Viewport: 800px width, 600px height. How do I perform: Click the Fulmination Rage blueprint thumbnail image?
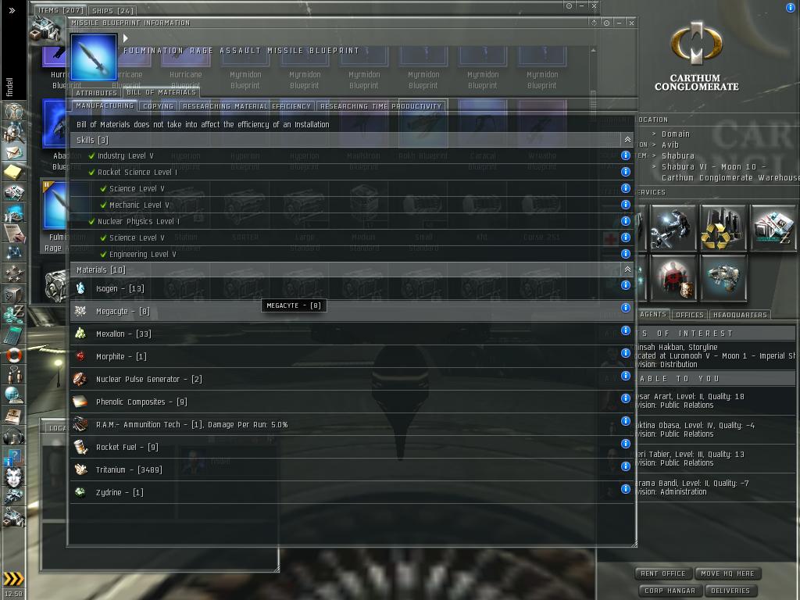tap(94, 56)
